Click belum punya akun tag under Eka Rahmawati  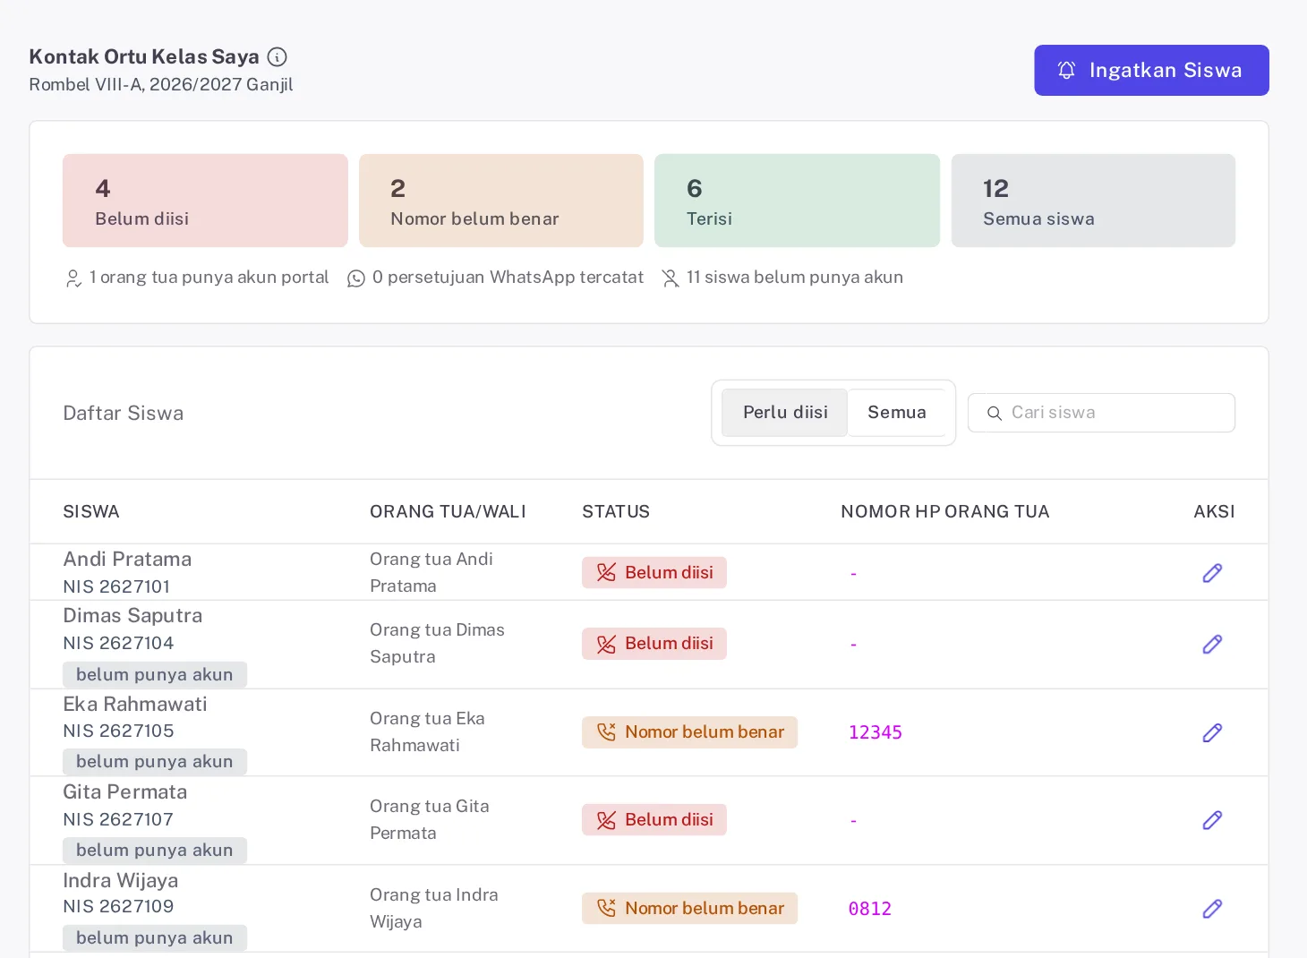(x=155, y=762)
